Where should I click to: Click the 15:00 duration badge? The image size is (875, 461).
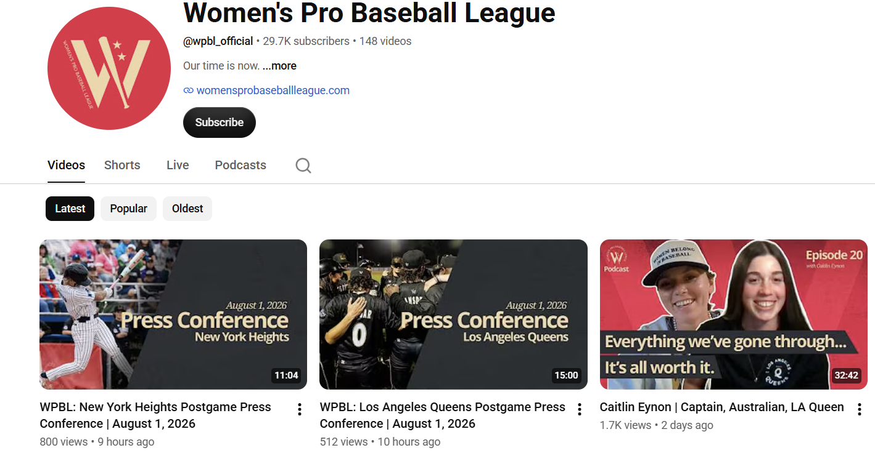click(x=566, y=375)
